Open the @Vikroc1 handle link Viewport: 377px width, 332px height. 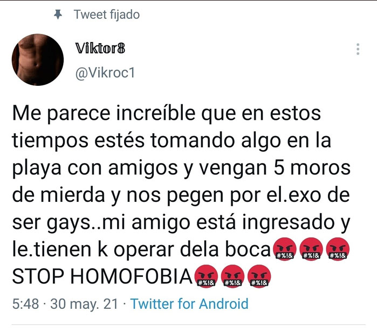coord(105,73)
